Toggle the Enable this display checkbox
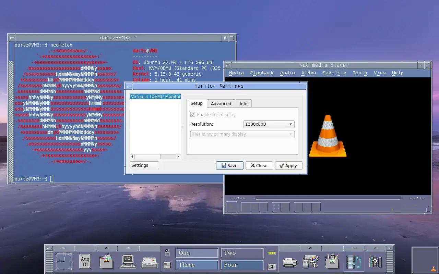Image resolution: width=439 pixels, height=274 pixels. point(193,114)
